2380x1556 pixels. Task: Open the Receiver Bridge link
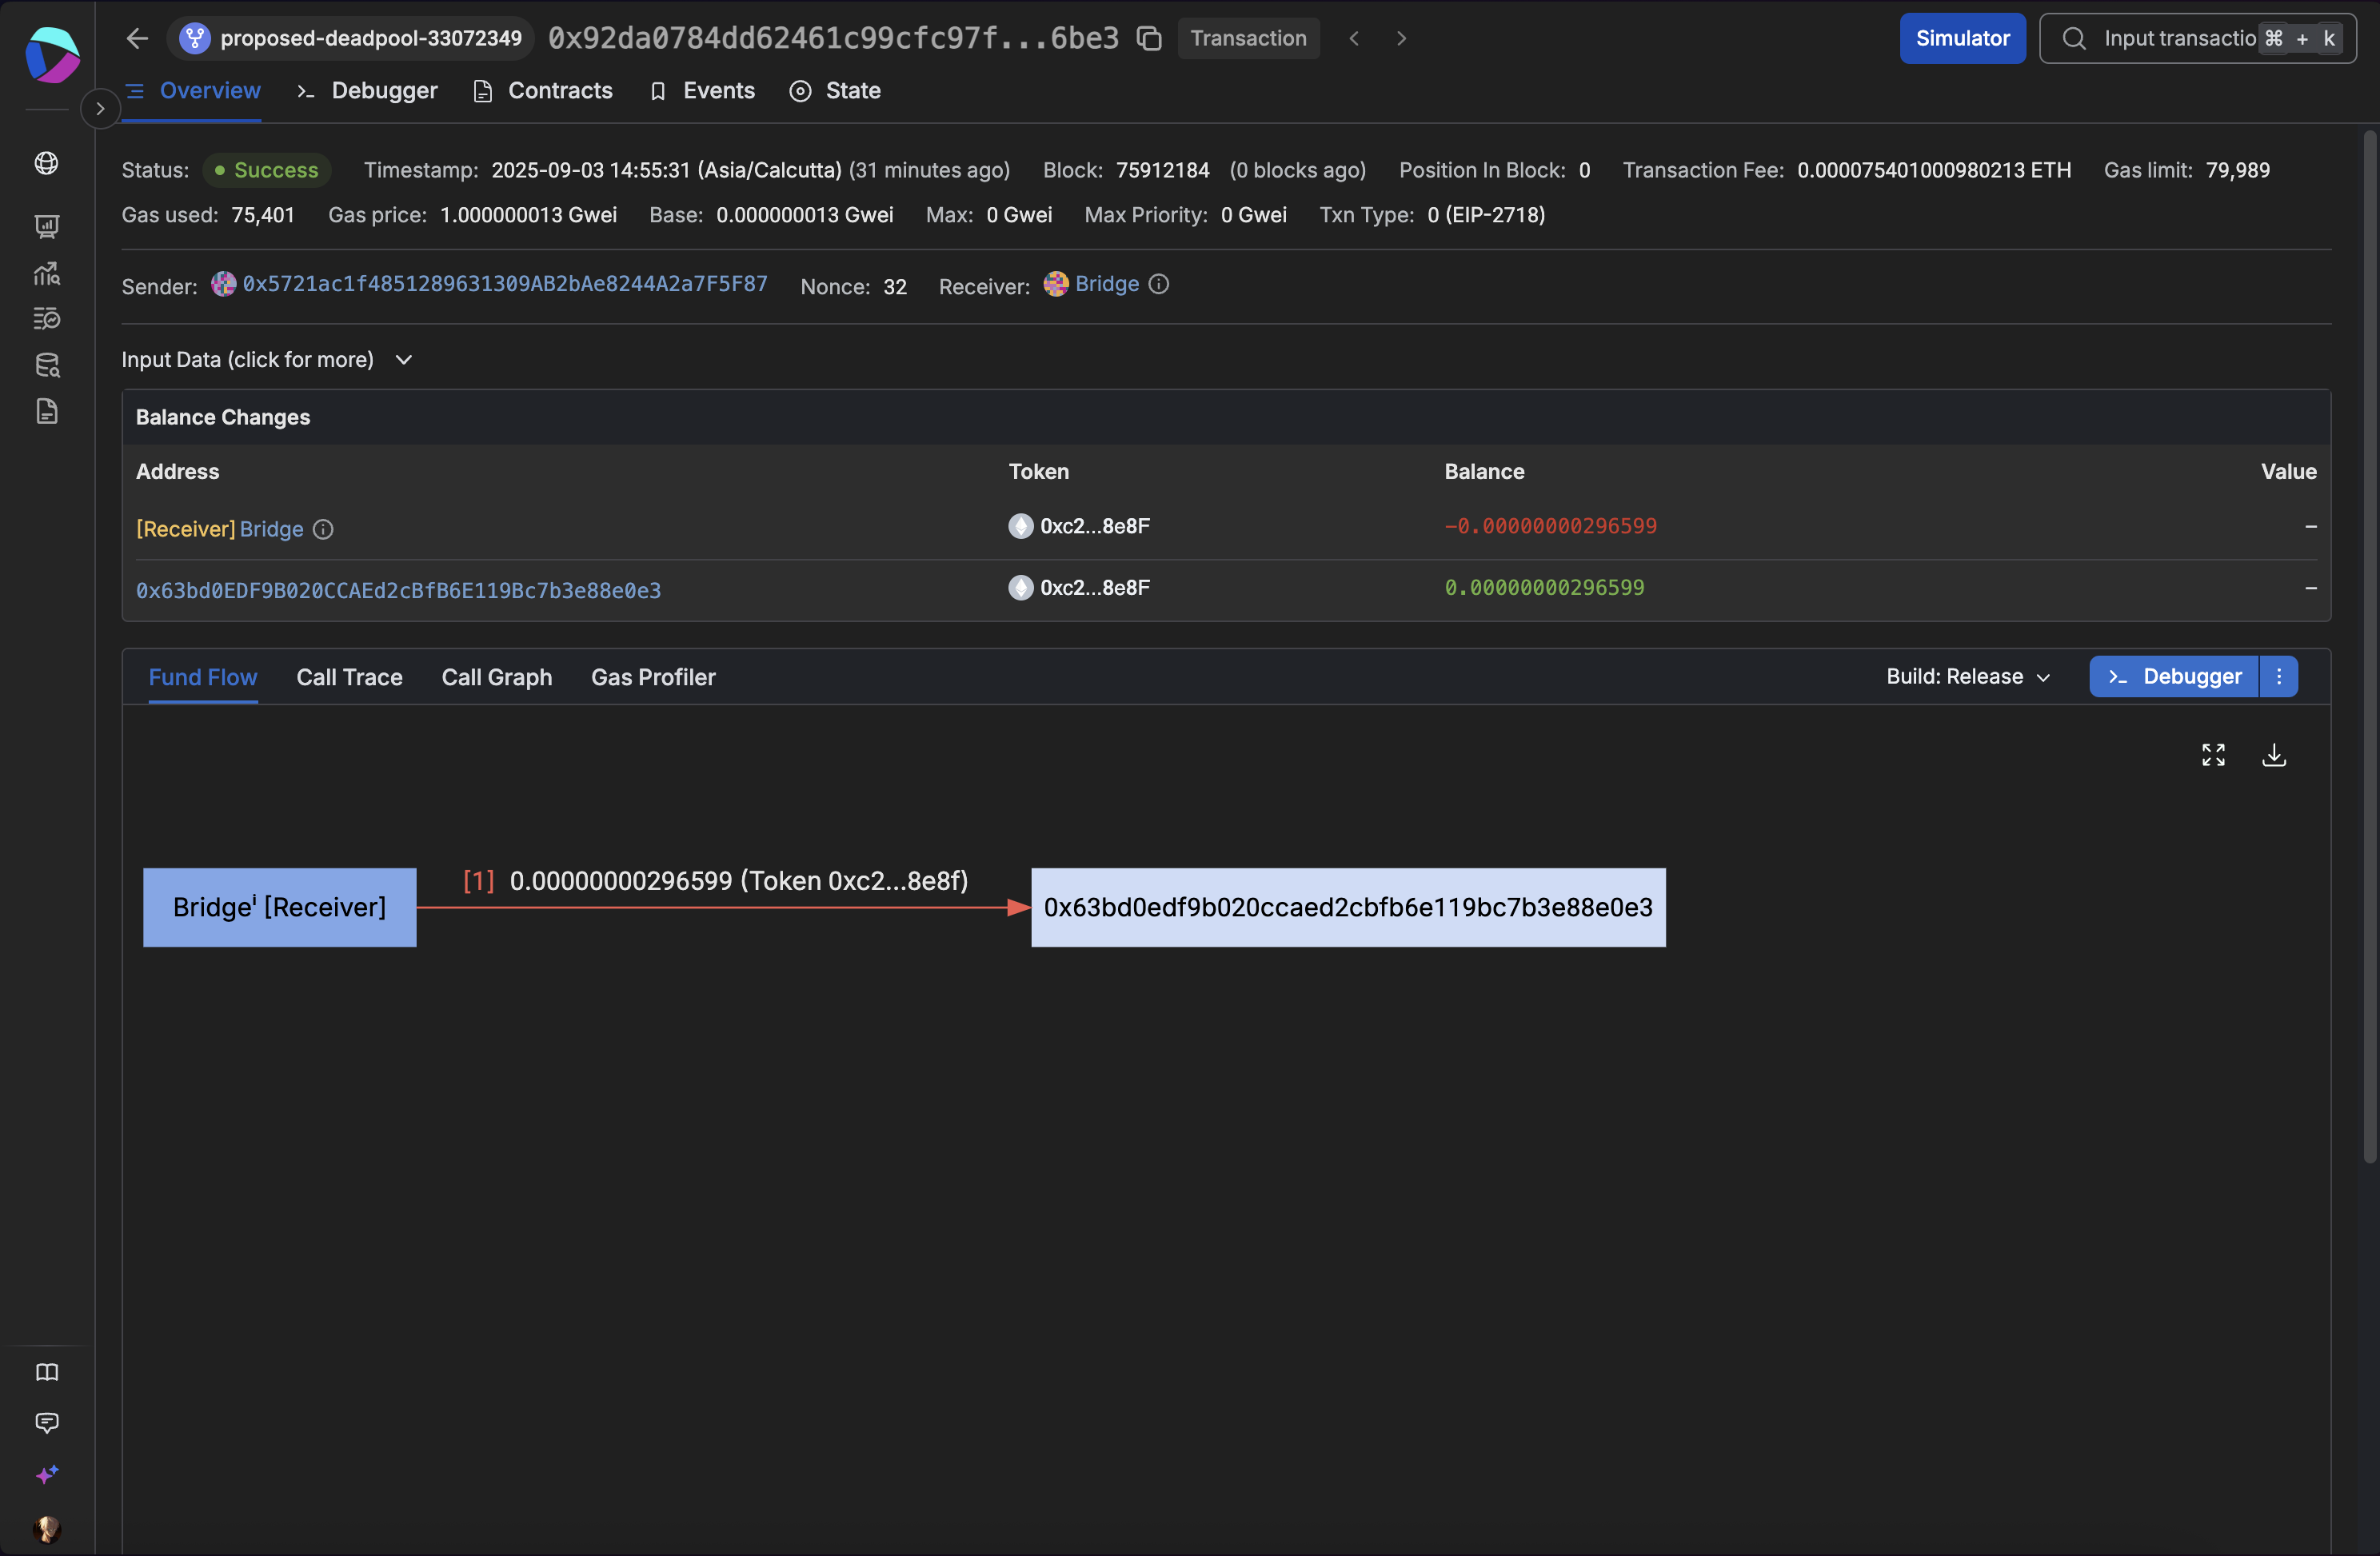[x=1107, y=284]
